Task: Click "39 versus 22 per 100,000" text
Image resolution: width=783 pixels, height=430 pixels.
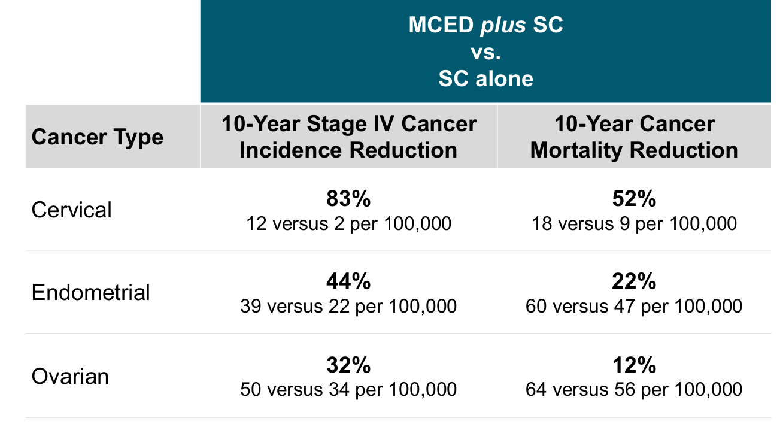Action: point(349,306)
